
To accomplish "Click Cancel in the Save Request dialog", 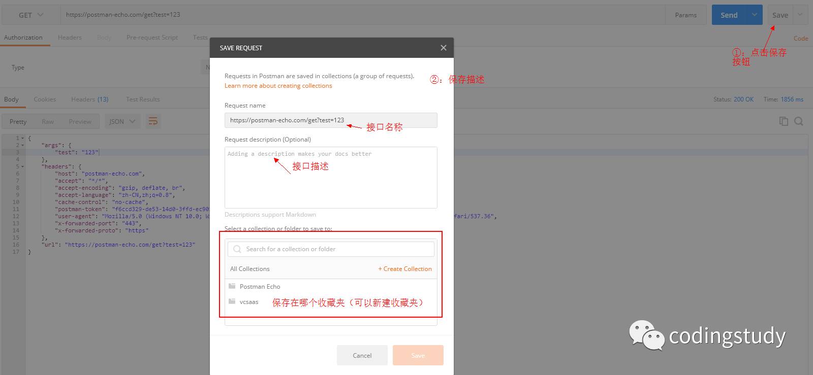I will coord(362,355).
